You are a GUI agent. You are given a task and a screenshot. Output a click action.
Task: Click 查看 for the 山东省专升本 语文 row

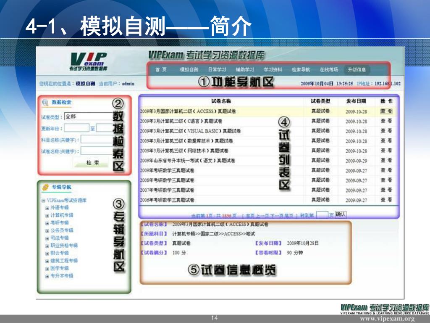coord(386,161)
